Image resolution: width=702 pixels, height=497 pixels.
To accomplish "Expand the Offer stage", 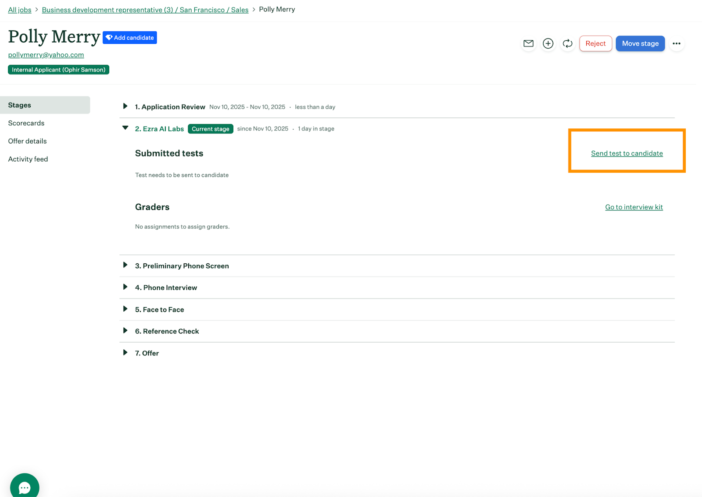I will point(125,353).
